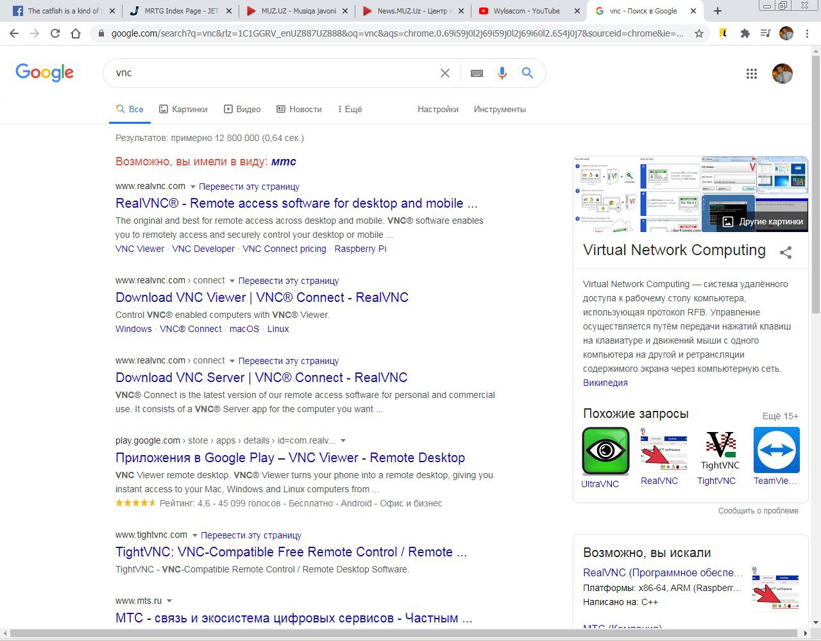The image size is (821, 641).
Task: Click Сообщить о проблеме feedback link
Action: pos(758,511)
